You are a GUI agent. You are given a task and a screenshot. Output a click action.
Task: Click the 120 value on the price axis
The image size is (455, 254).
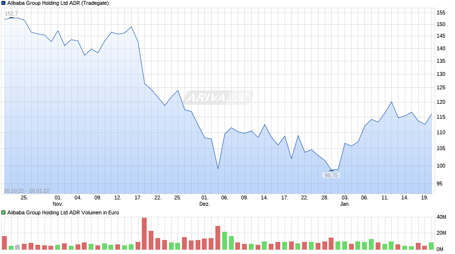441,102
